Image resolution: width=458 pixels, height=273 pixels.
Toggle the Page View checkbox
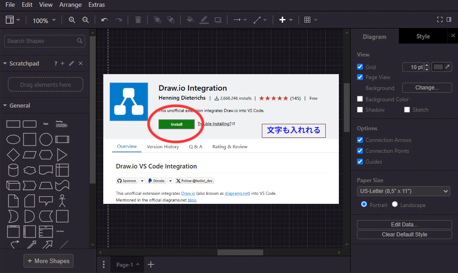pyautogui.click(x=360, y=77)
